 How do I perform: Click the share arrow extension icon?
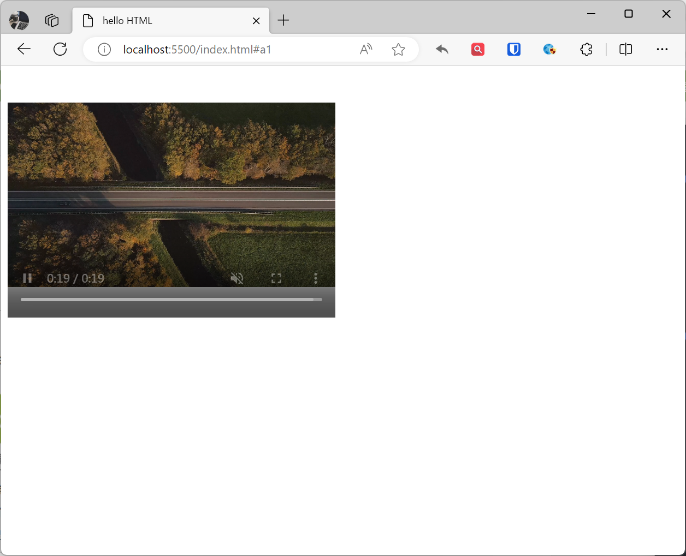442,50
